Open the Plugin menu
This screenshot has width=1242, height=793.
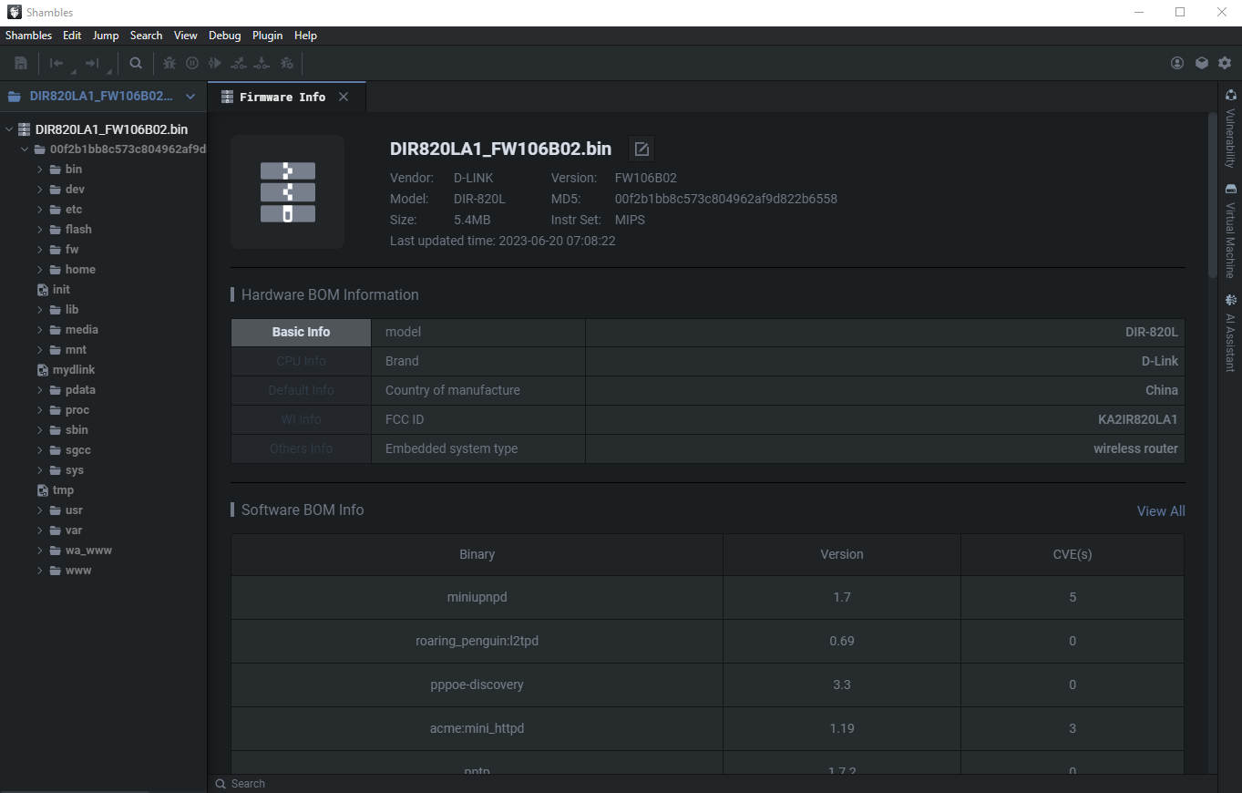pos(268,36)
